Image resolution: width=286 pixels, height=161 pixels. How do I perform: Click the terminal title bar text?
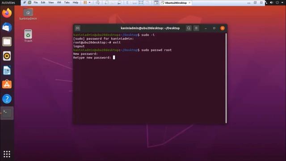pyautogui.click(x=150, y=28)
